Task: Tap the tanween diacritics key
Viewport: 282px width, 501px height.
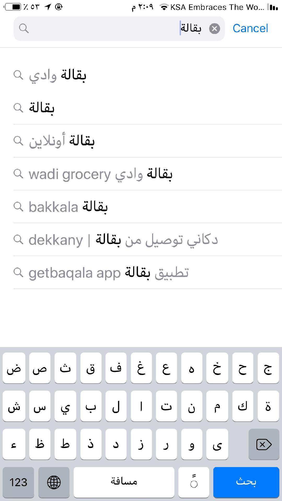Action: click(x=193, y=482)
